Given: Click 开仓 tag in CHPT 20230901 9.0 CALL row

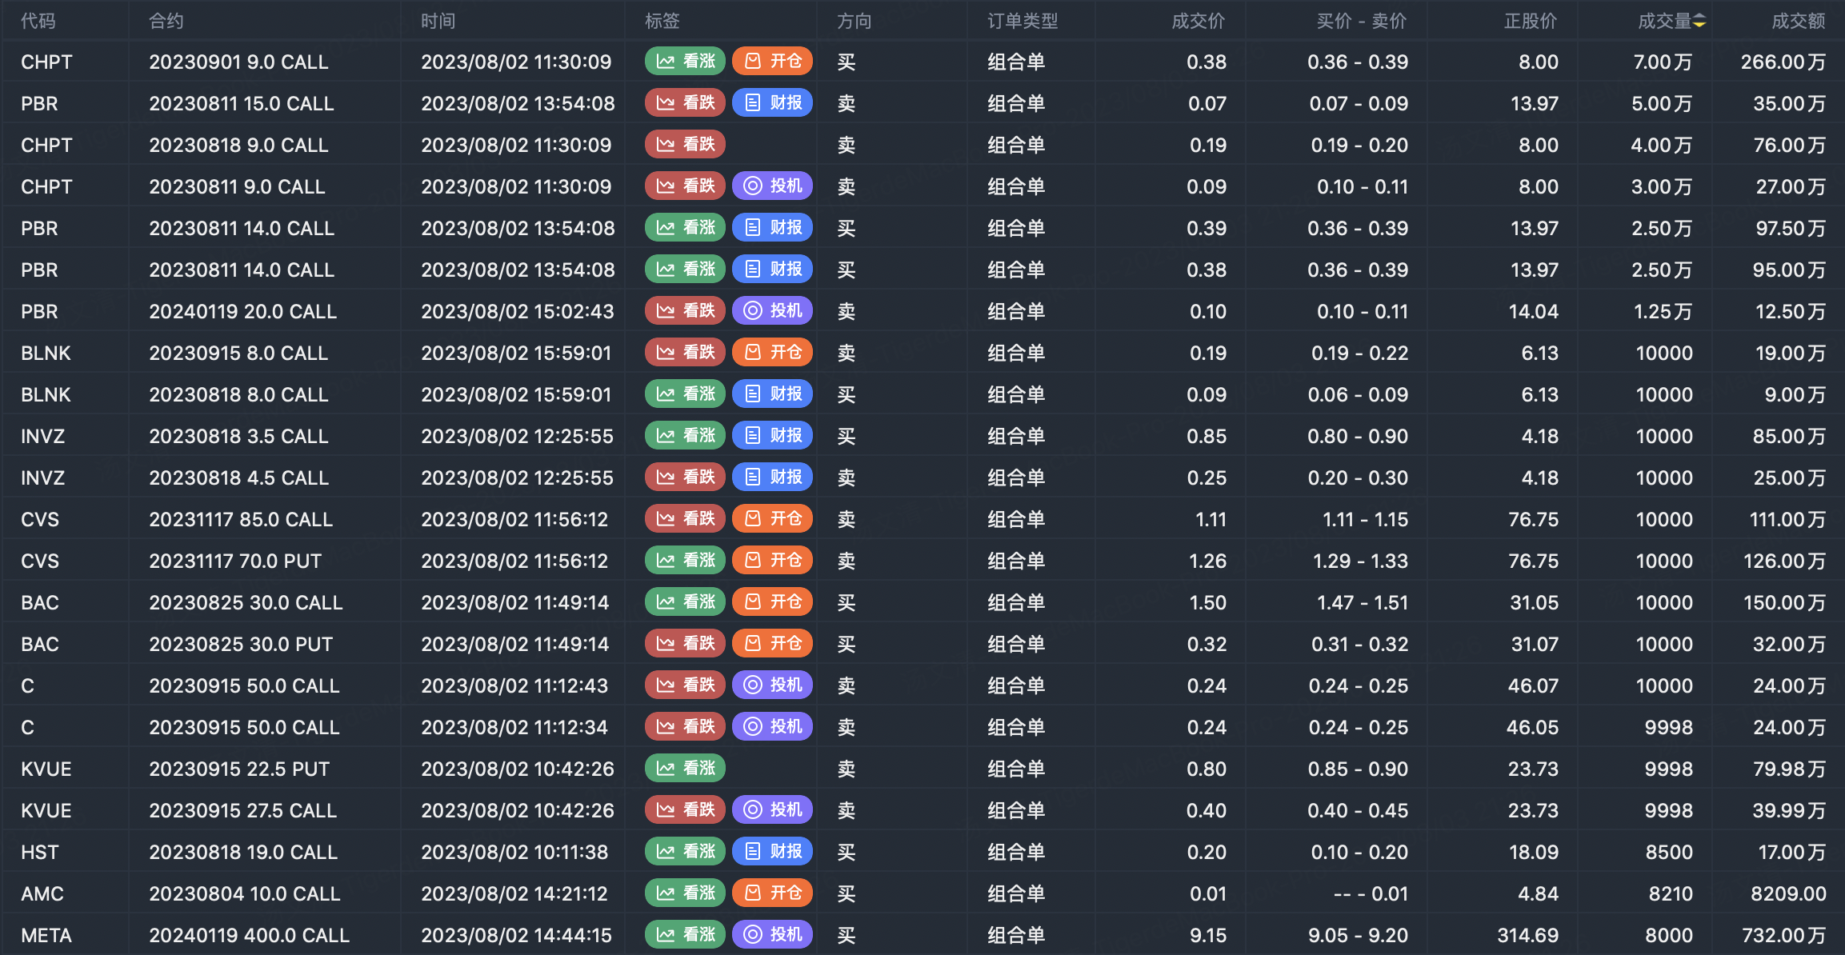Looking at the screenshot, I should 772,62.
